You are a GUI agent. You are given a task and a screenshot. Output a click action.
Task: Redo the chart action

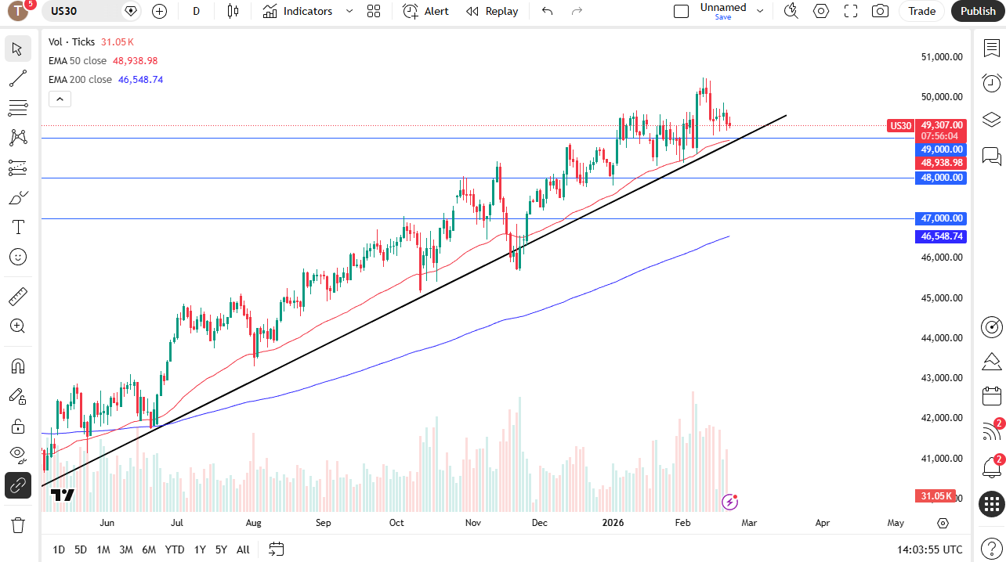577,11
